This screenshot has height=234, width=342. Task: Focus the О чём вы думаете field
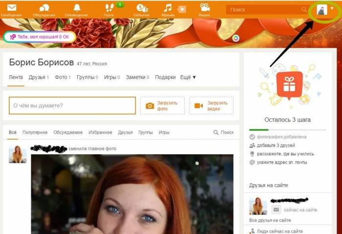(x=72, y=106)
